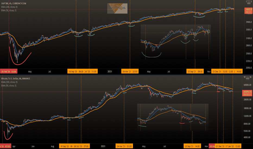The height and width of the screenshot is (149, 253).
Task: Click the 28 Oct '20 07:00 date label
Action: 81,146
